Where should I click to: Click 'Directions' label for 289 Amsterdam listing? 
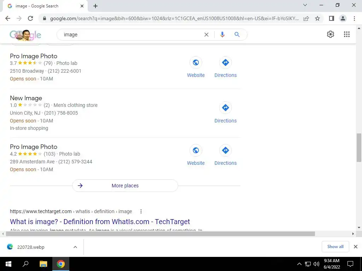click(226, 163)
